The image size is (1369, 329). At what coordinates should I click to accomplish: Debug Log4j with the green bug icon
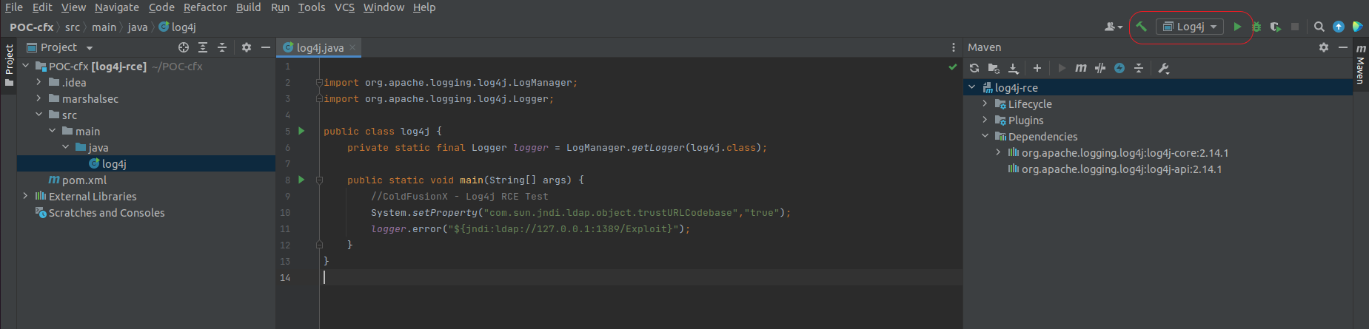point(1256,27)
